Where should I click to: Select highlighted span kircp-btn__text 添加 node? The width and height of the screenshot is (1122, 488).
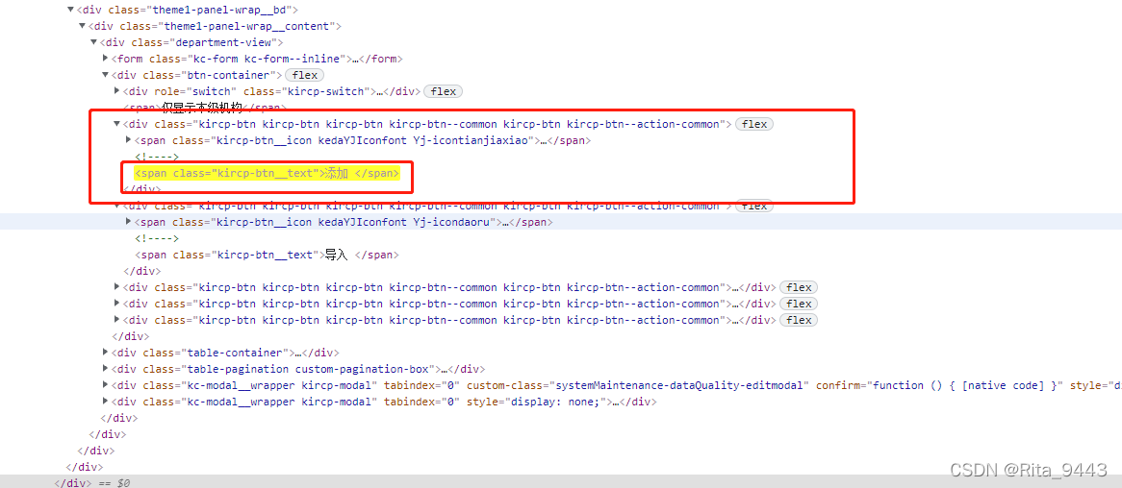pyautogui.click(x=267, y=174)
